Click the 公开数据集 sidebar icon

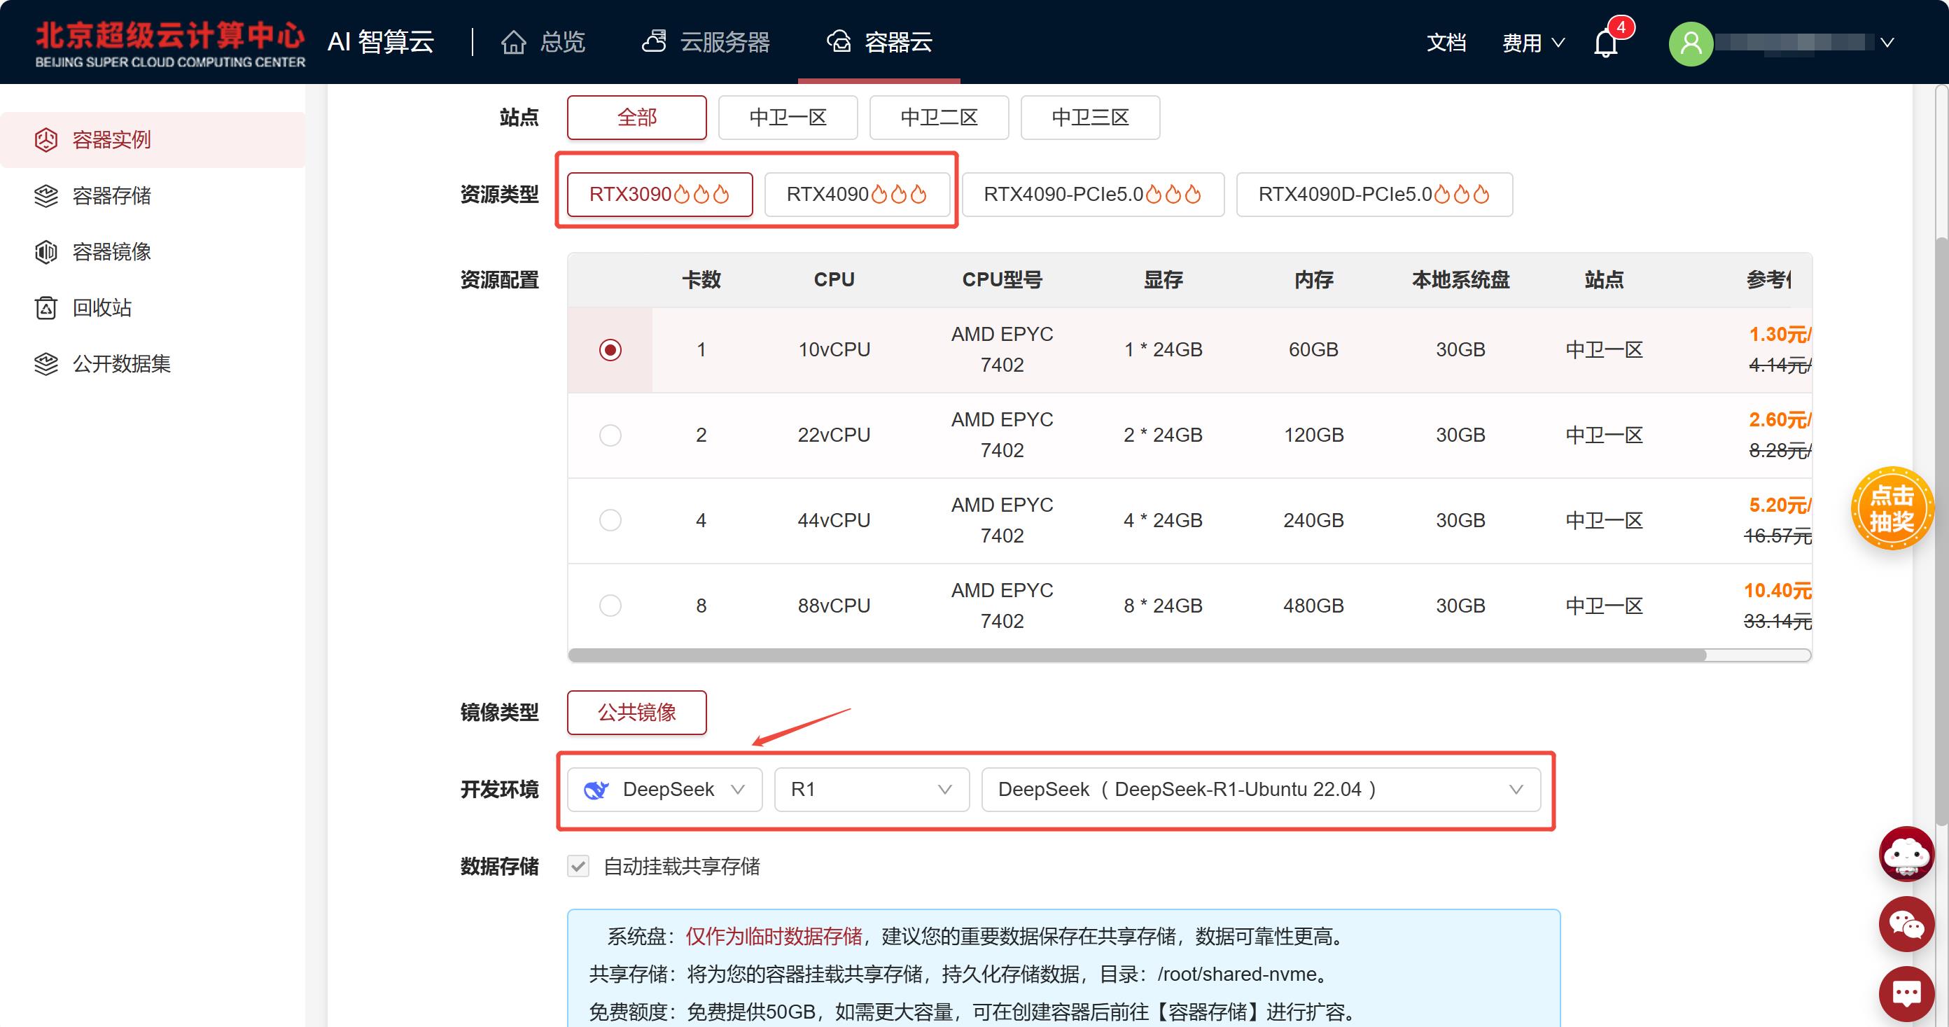46,364
